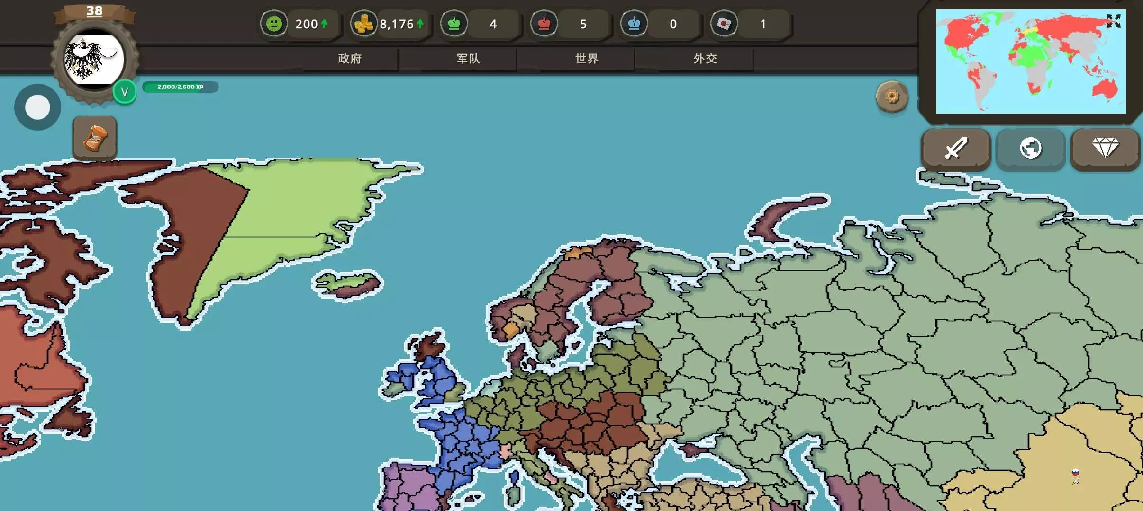Open the 世界 world menu
The height and width of the screenshot is (511, 1143).
[587, 59]
